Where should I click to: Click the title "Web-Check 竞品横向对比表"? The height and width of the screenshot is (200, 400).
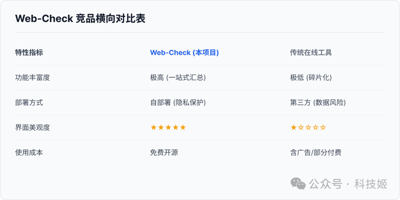coord(80,19)
